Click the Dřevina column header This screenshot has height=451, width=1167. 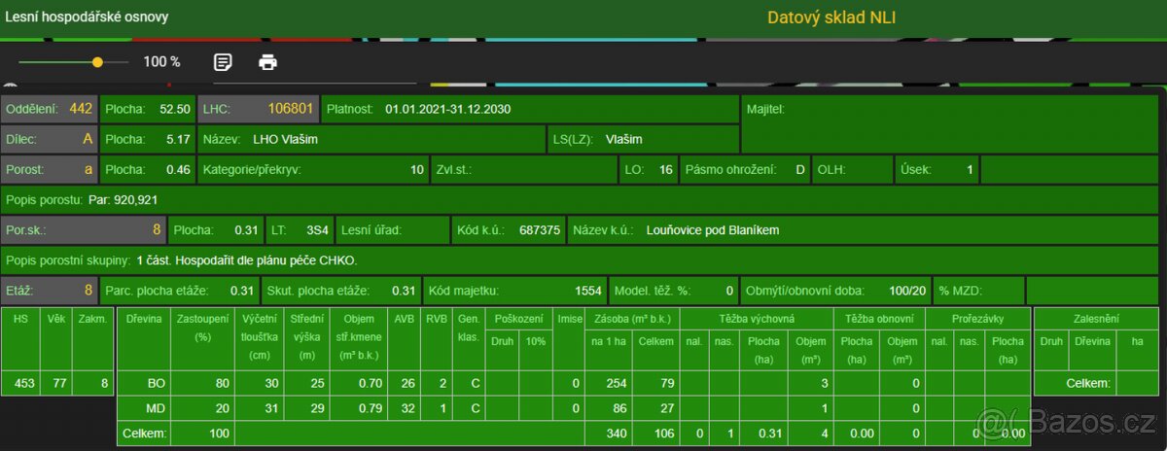tap(142, 318)
